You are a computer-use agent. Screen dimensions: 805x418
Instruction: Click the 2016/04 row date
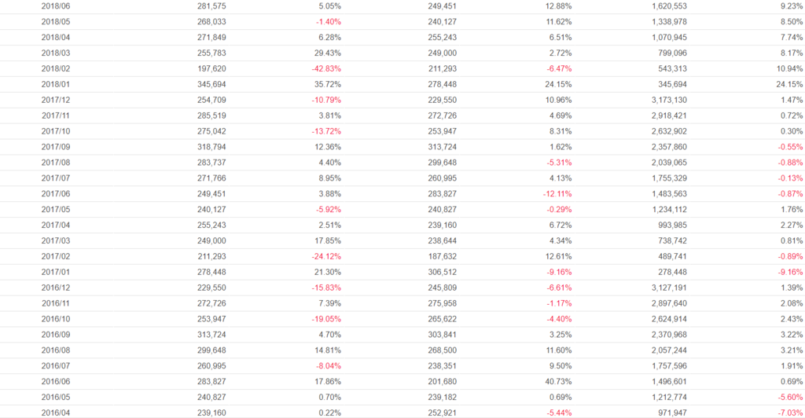pyautogui.click(x=56, y=412)
